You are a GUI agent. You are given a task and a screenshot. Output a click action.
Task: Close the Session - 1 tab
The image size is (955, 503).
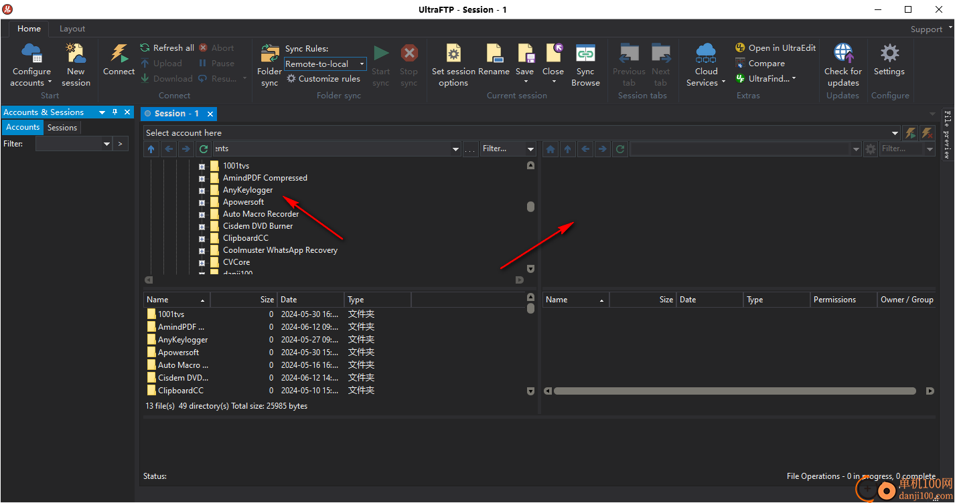pos(210,114)
